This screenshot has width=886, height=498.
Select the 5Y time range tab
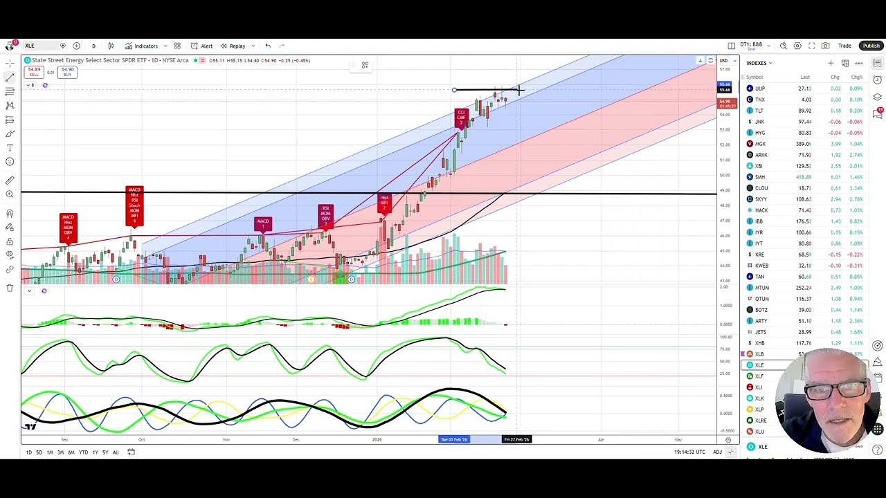[x=105, y=452]
